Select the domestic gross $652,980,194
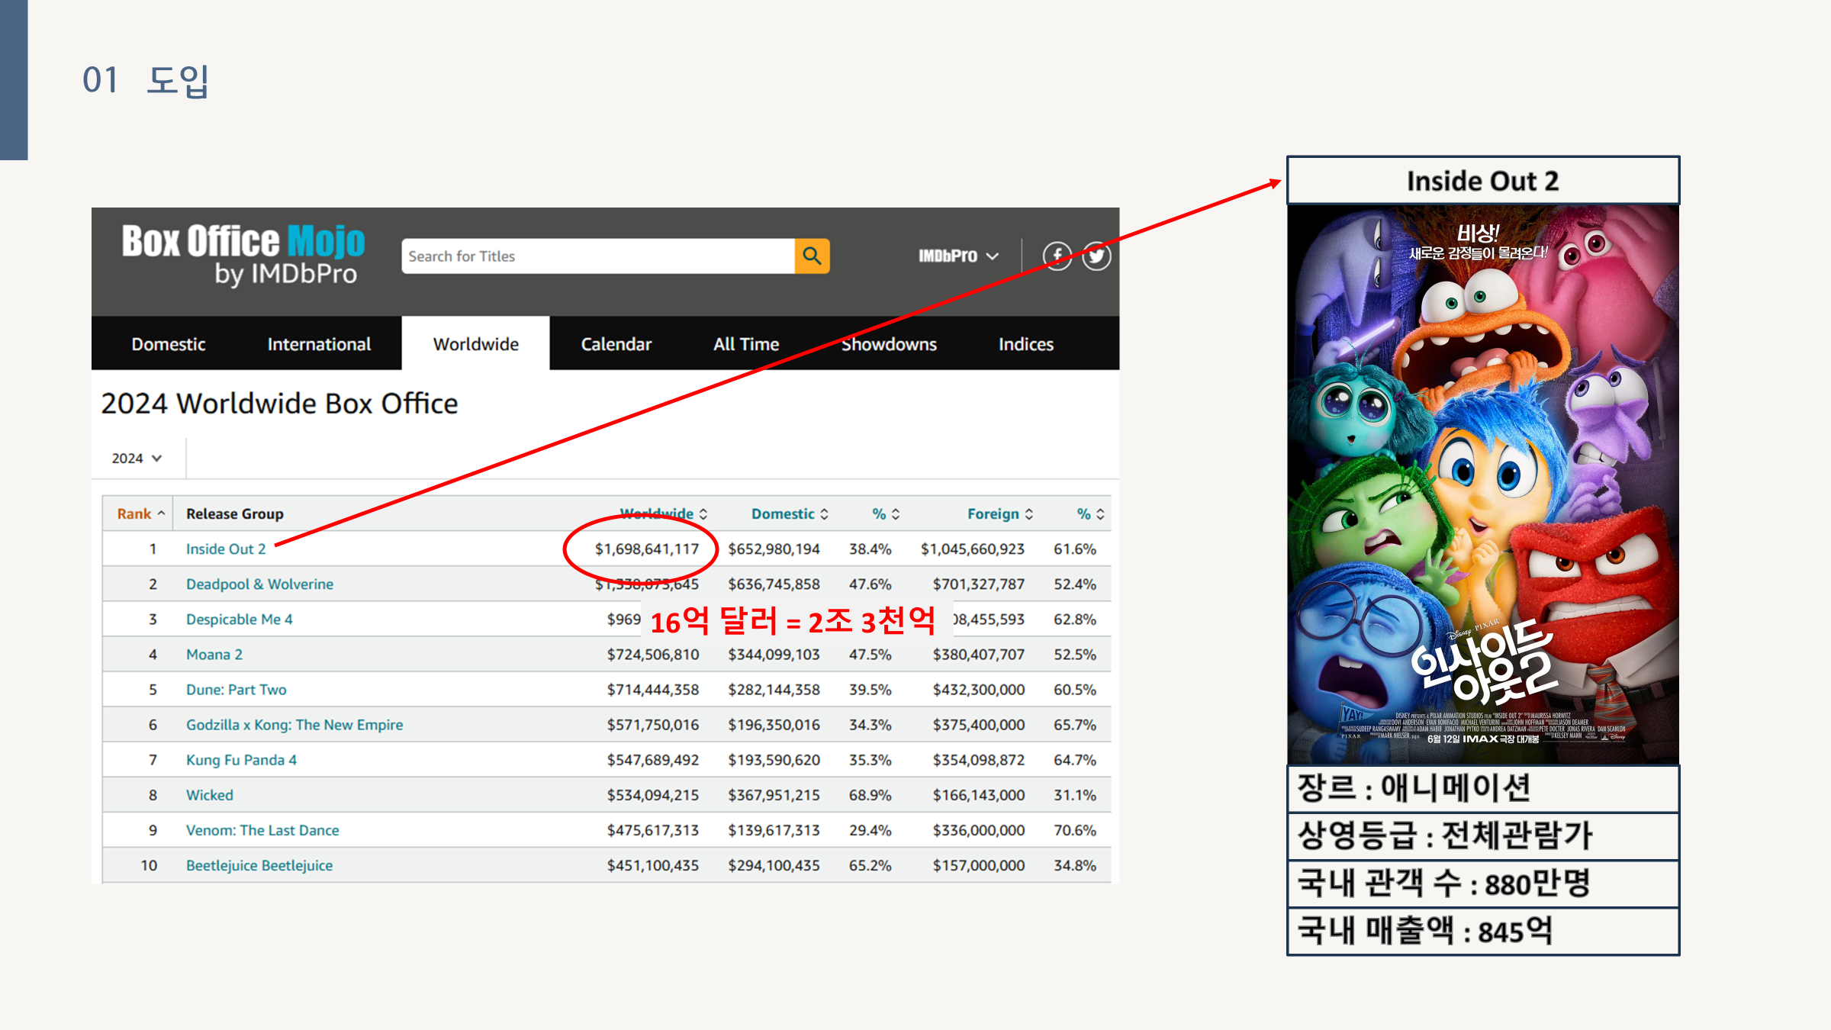Viewport: 1831px width, 1030px height. click(774, 549)
